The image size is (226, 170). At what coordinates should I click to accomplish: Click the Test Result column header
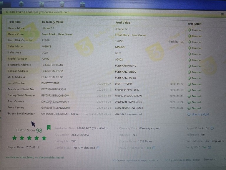coord(194,24)
